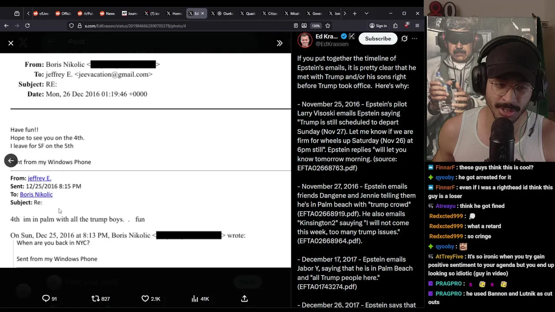Click the browser forward arrow
The height and width of the screenshot is (312, 555).
[17, 26]
